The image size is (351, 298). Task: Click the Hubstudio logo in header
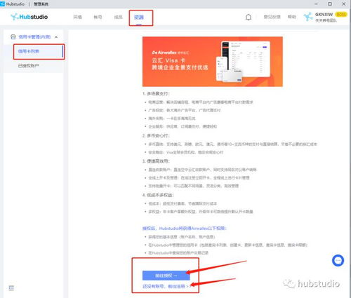[x=29, y=17]
